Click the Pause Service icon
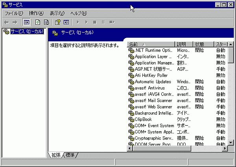Screen dimensions: 236x167 click(x=103, y=22)
